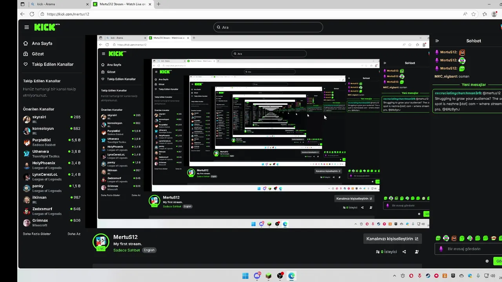Pick the first green emote in chat bar
This screenshot has width=502, height=282.
pyautogui.click(x=438, y=238)
